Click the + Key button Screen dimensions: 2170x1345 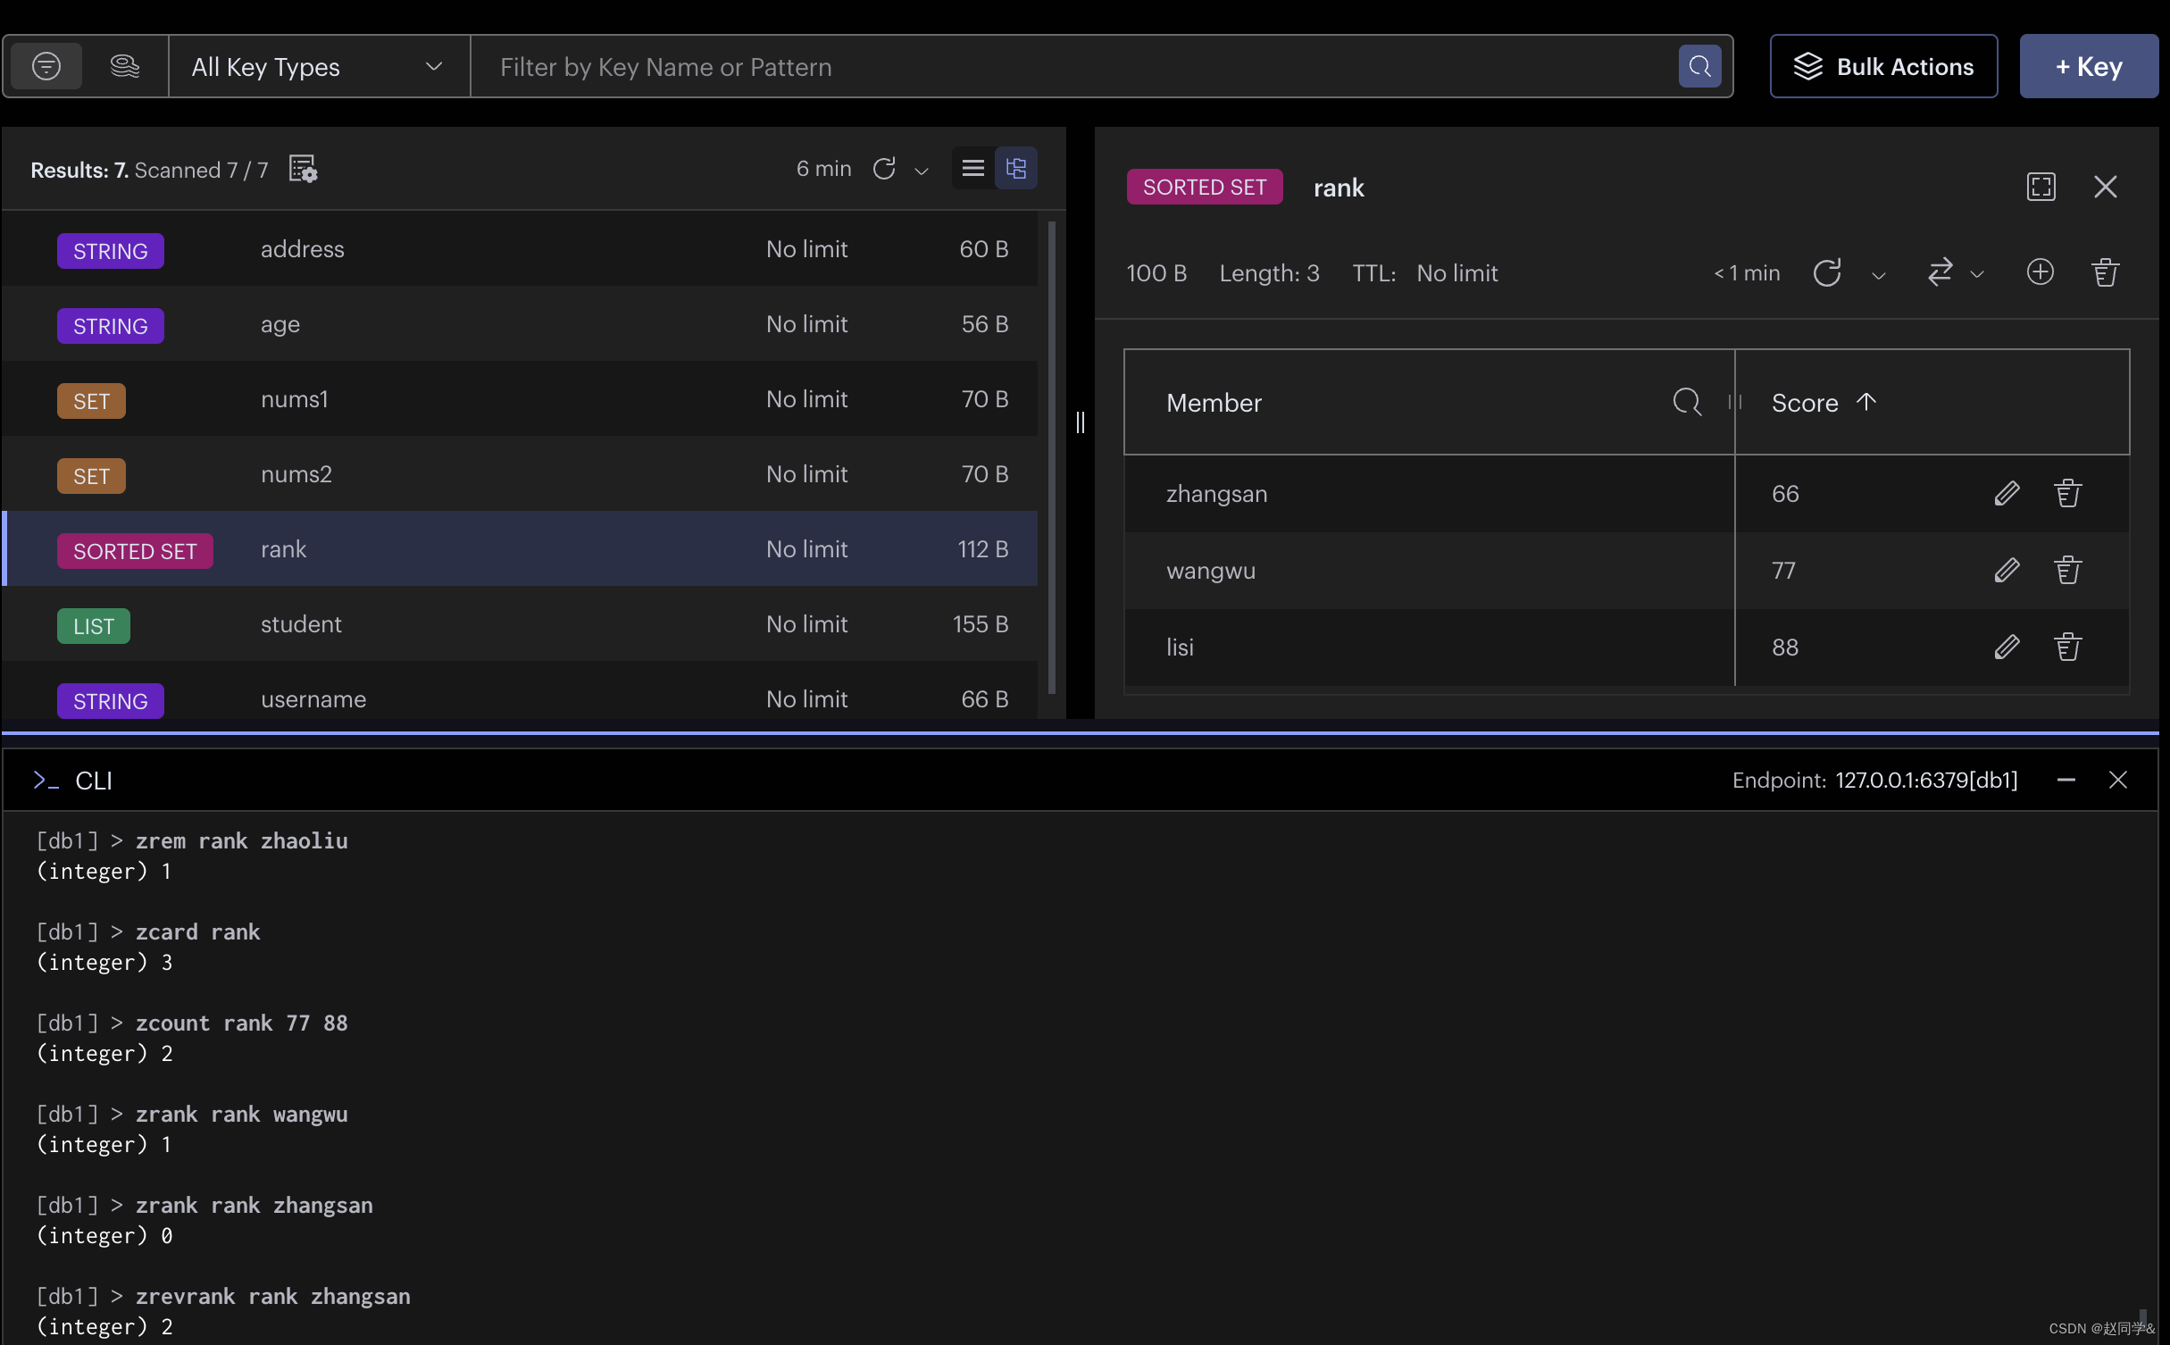coord(2088,67)
